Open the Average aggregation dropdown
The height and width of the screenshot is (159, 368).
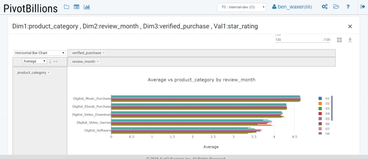[x=35, y=61]
